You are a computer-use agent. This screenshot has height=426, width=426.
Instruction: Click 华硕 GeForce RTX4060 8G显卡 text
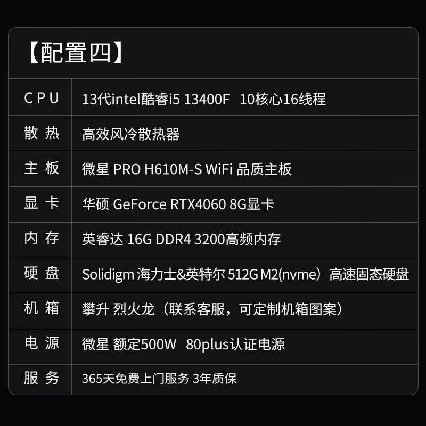pyautogui.click(x=178, y=204)
